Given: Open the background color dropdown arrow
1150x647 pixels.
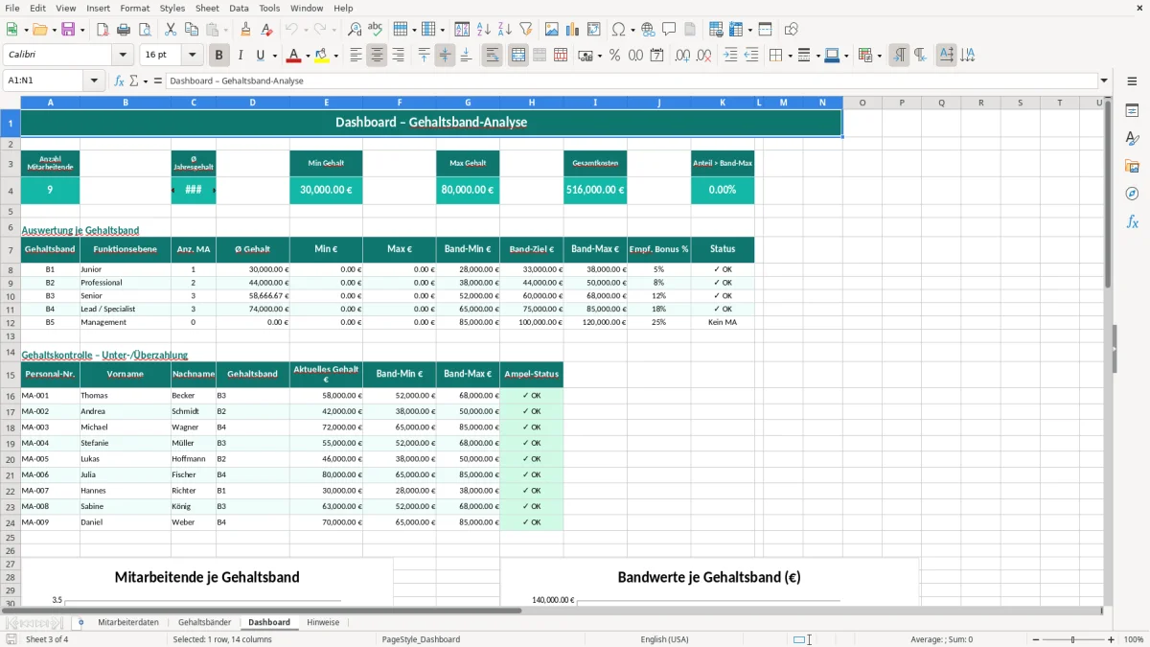Looking at the screenshot, I should pos(336,56).
